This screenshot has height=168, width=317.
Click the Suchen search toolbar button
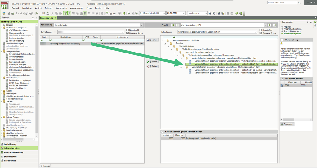111,13
